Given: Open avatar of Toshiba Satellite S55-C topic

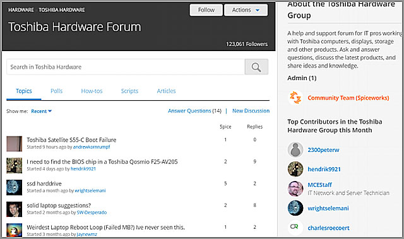Looking at the screenshot, I should click(x=14, y=144).
